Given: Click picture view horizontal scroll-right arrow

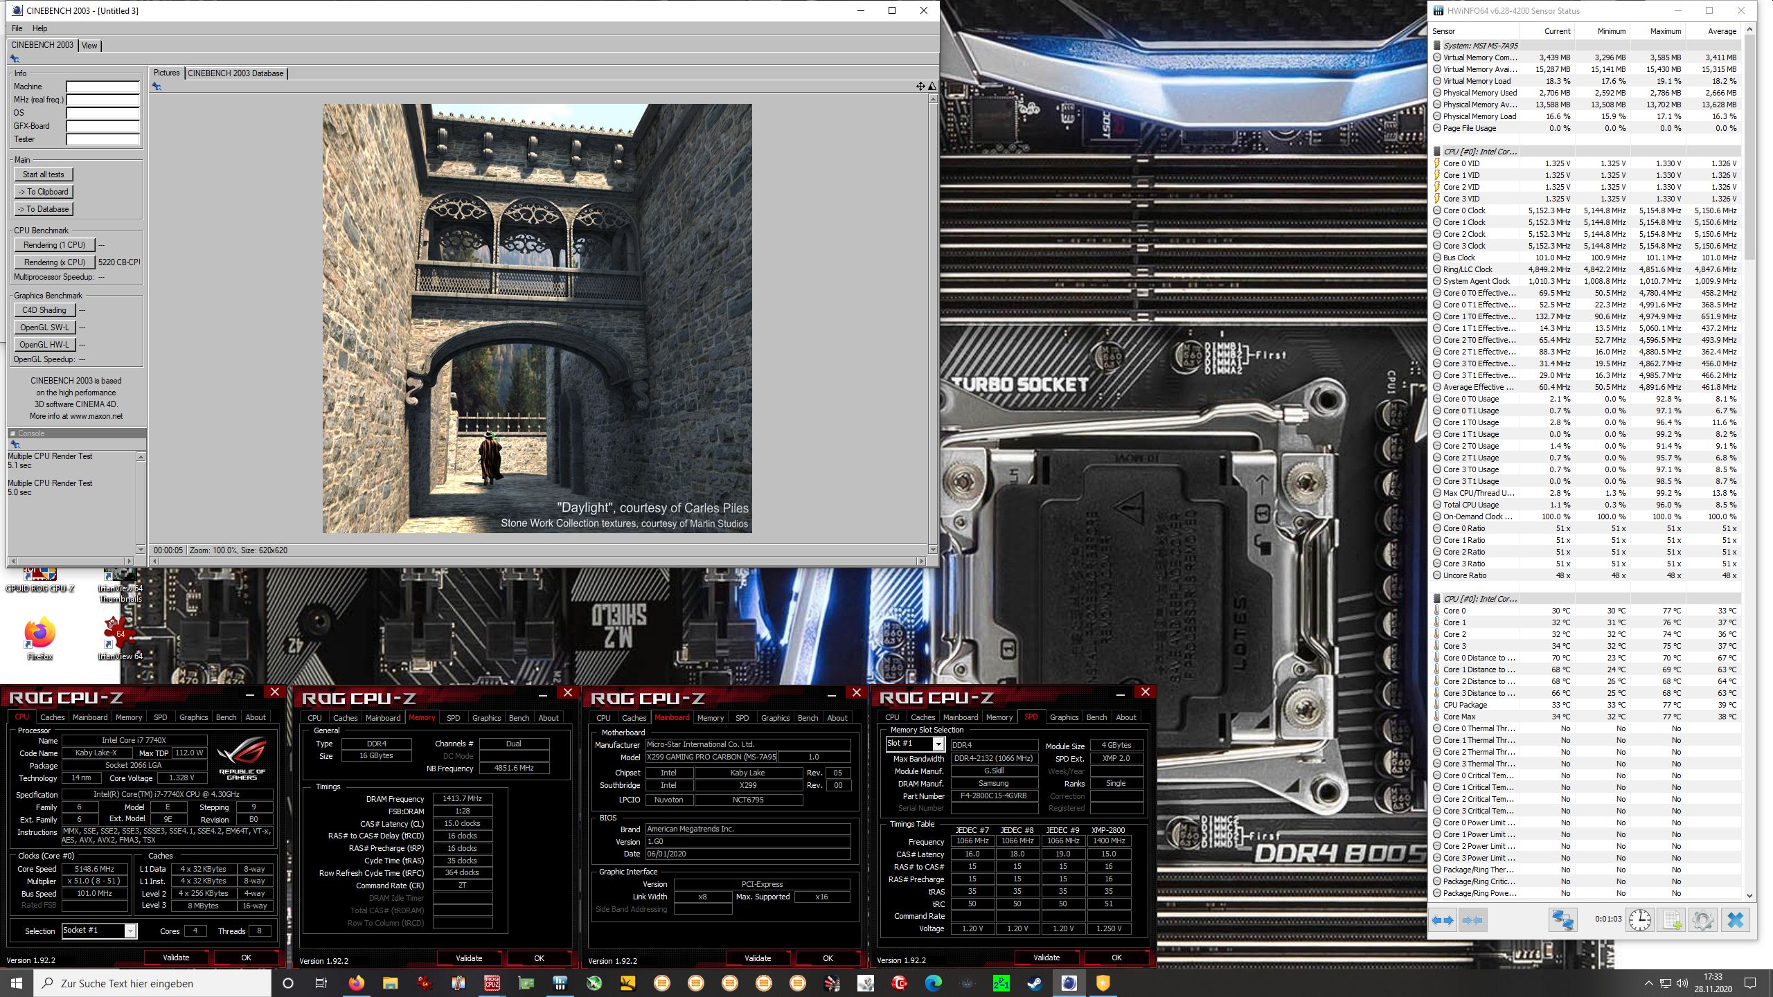Looking at the screenshot, I should pos(920,561).
